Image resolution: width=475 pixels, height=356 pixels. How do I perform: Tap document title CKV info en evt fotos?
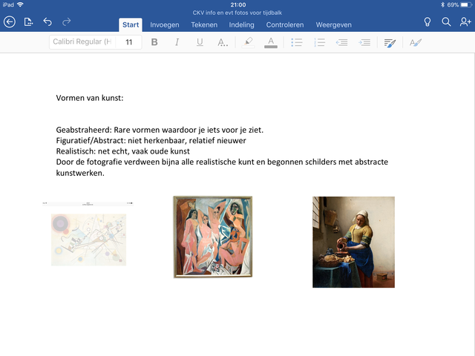237,13
